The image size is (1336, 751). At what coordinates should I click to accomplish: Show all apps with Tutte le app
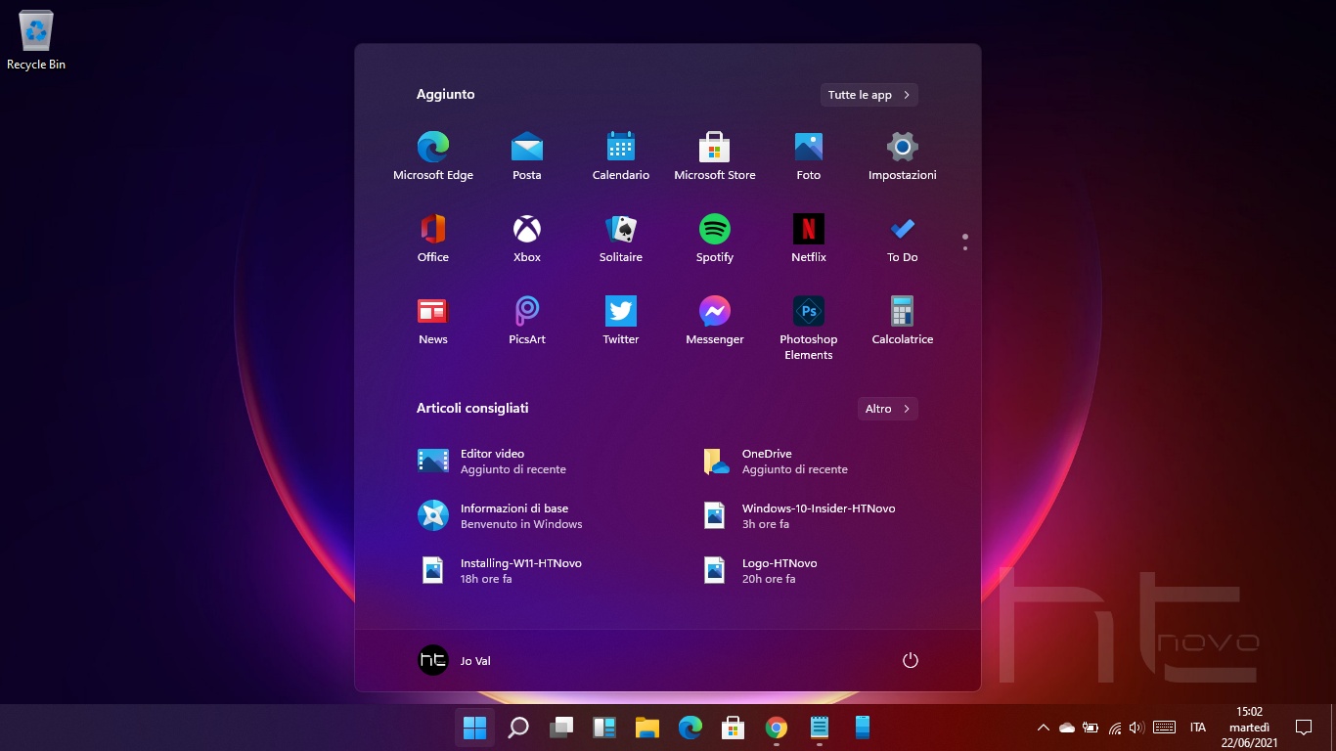click(x=869, y=95)
